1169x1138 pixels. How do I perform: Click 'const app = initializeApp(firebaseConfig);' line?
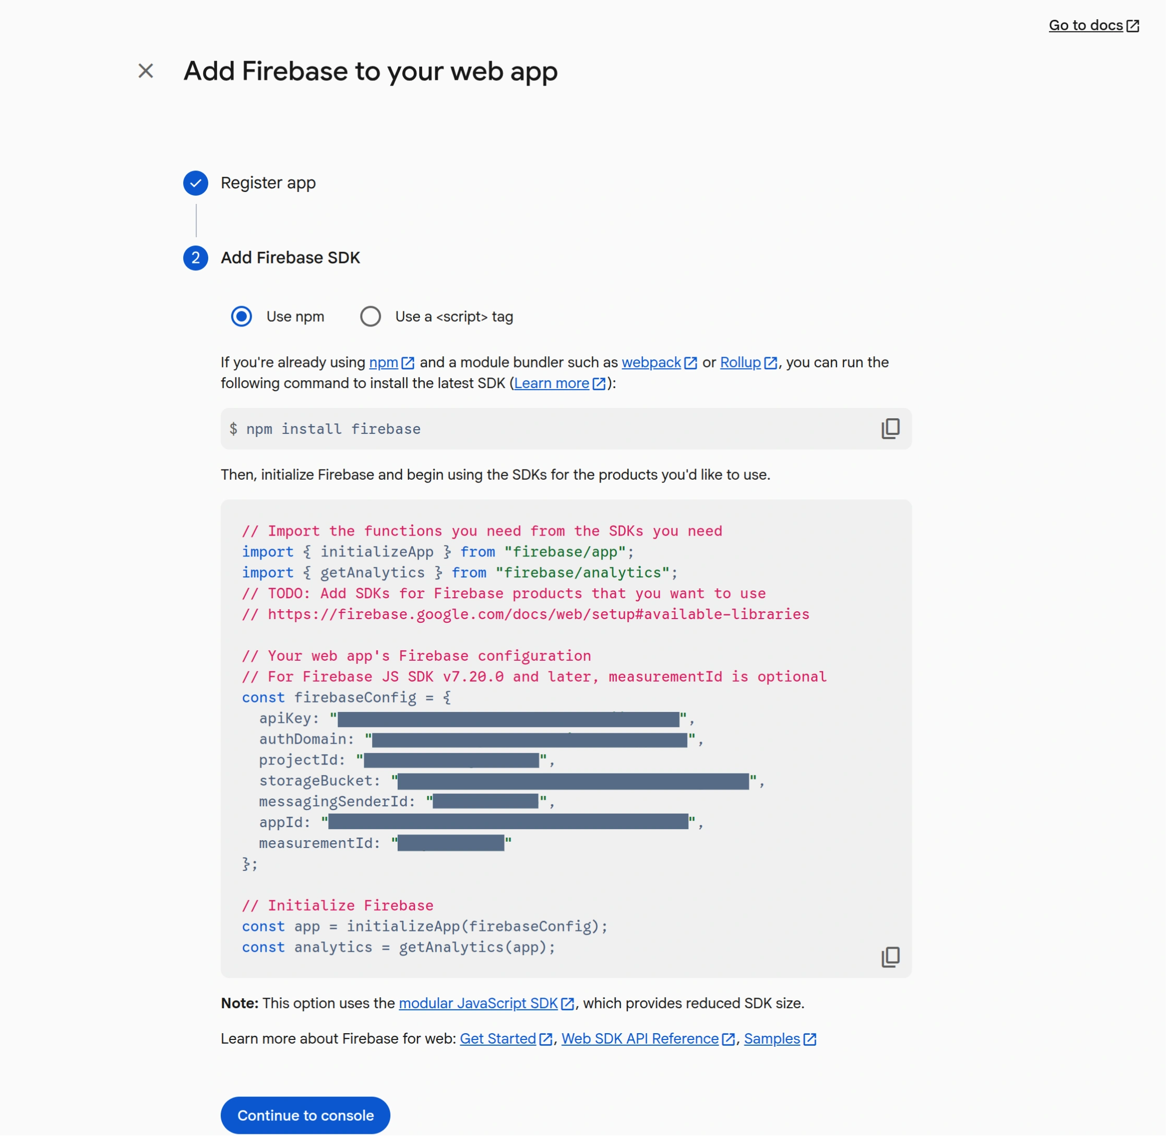pos(426,929)
